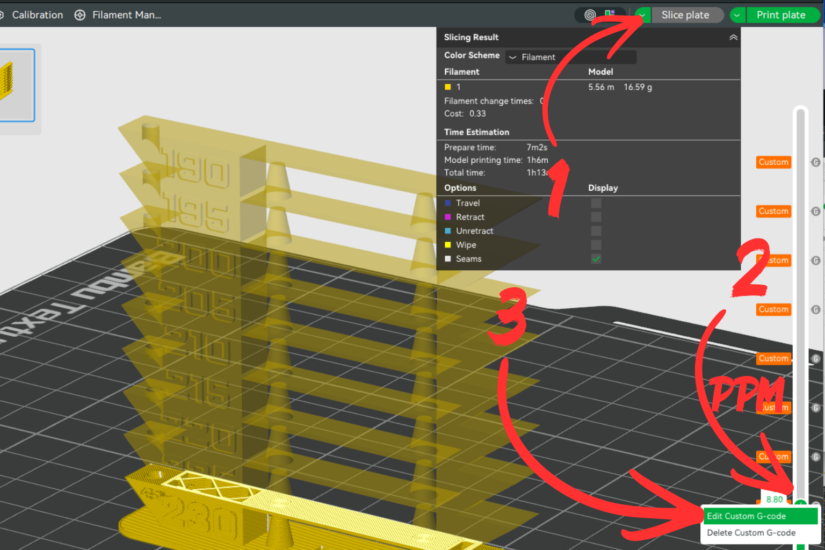The height and width of the screenshot is (550, 825).
Task: Toggle the Retract display checkbox
Action: coord(596,217)
